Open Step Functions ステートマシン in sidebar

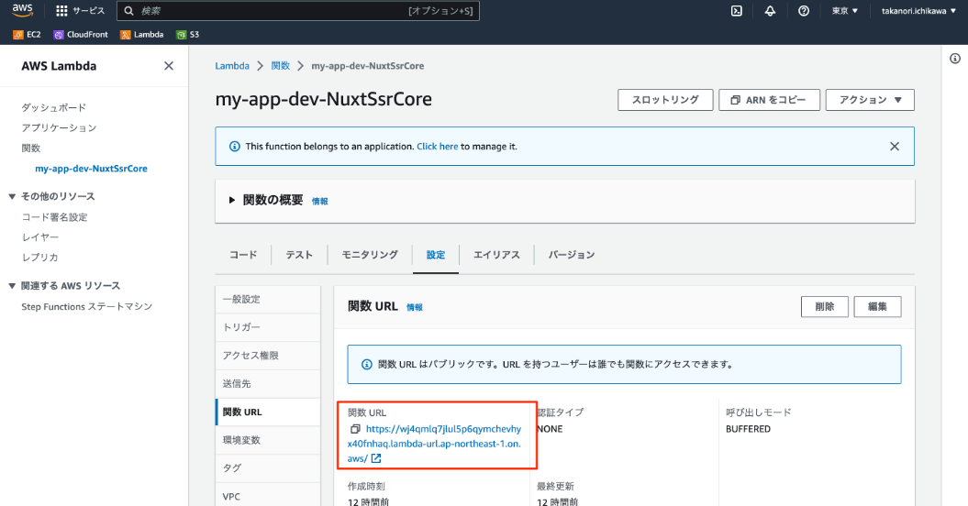(x=87, y=307)
